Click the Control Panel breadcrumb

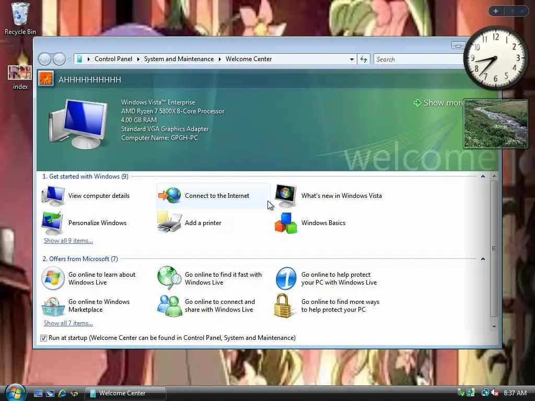pos(113,59)
